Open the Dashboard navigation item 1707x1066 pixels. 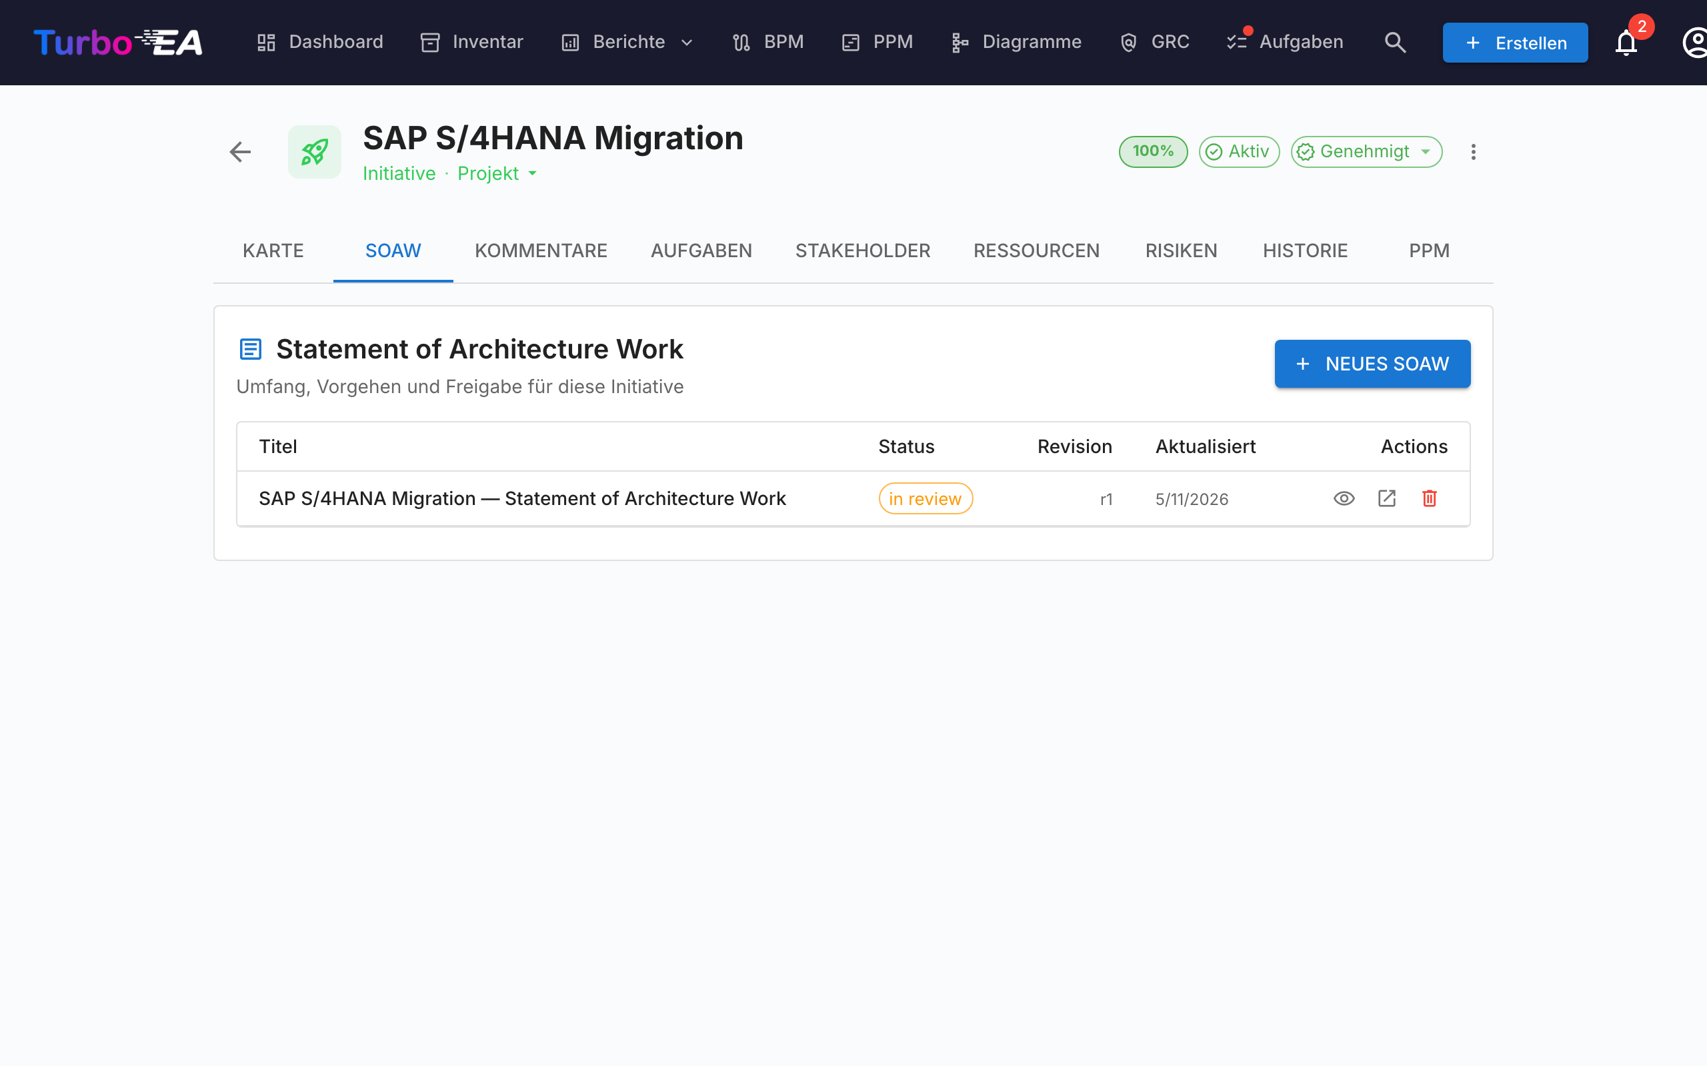[x=319, y=42]
